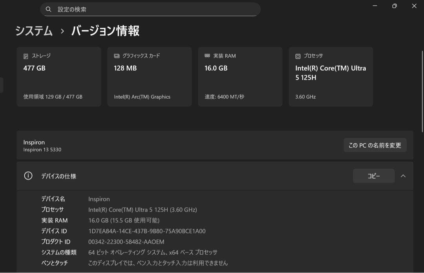Copy device specifications with the コピー button
This screenshot has width=424, height=273.
(373, 176)
